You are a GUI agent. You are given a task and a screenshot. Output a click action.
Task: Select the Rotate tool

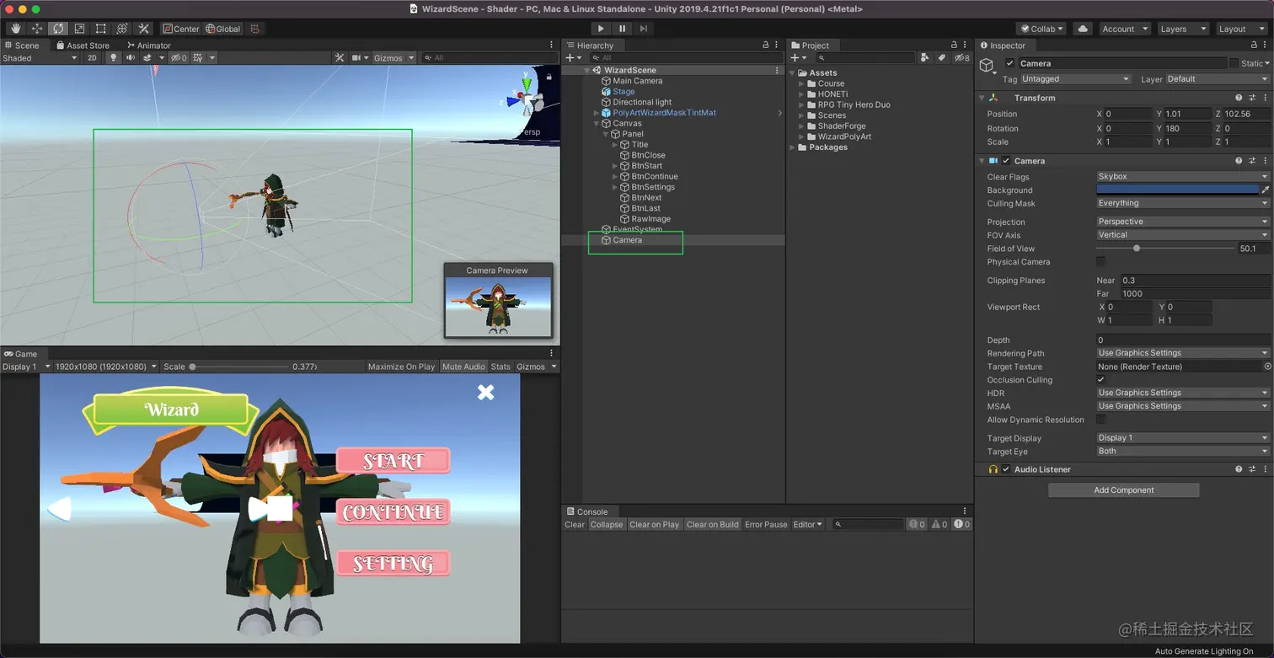(58, 29)
